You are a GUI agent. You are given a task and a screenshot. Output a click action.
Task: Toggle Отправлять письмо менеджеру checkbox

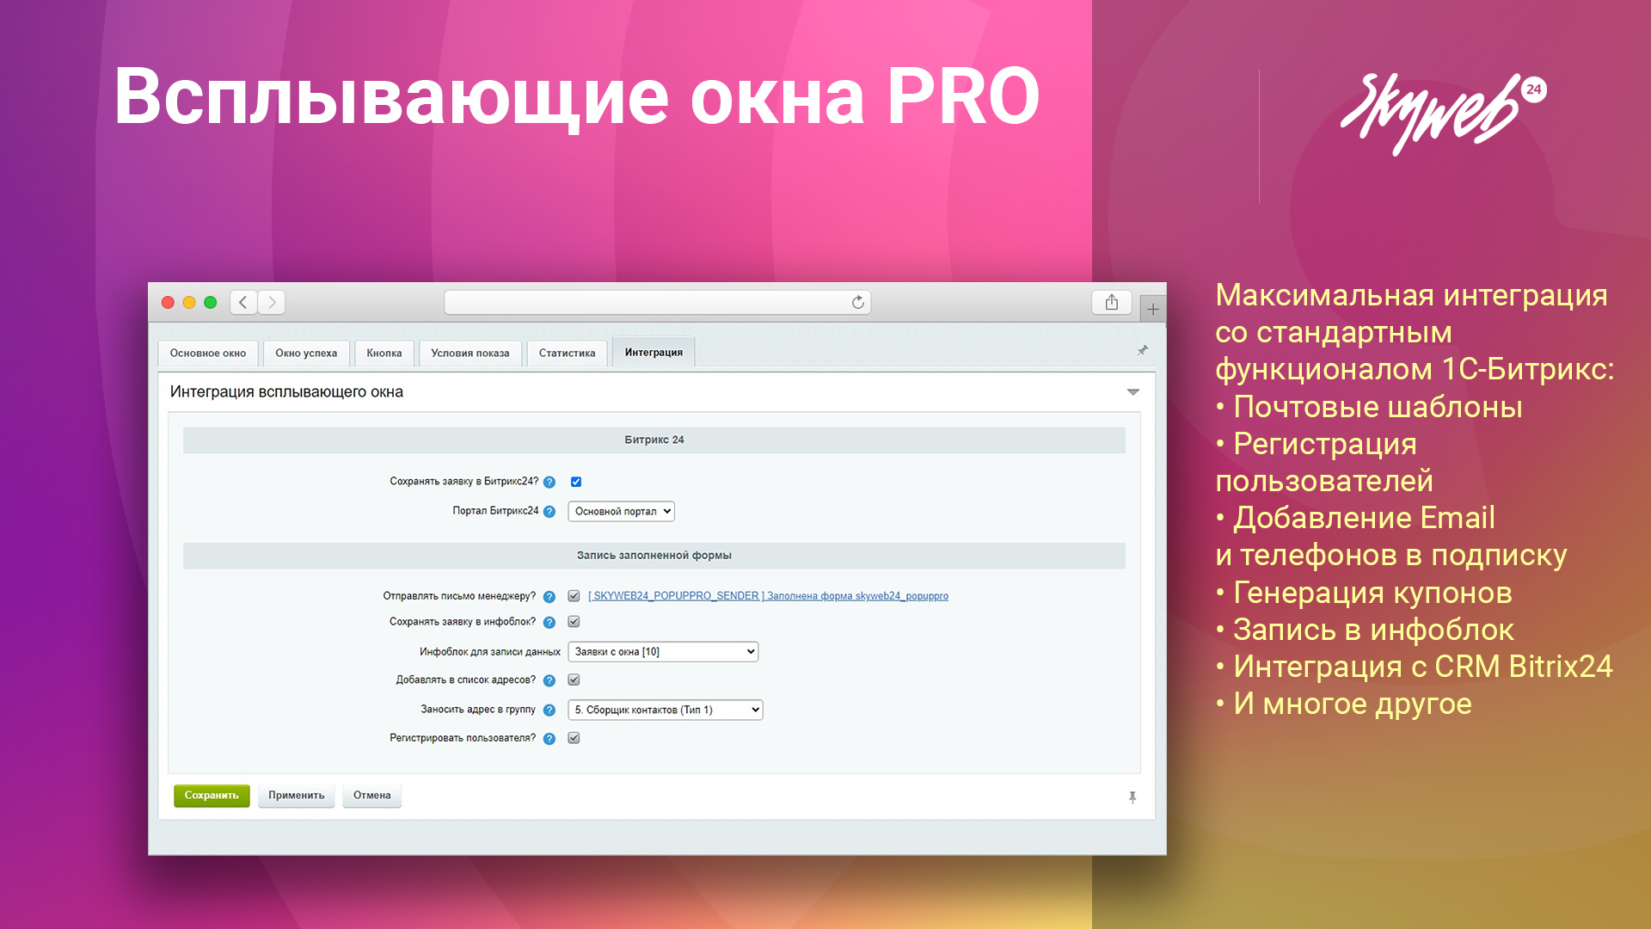[x=574, y=596]
